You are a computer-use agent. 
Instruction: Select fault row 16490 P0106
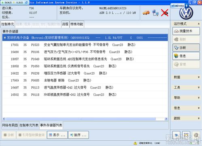point(85,52)
